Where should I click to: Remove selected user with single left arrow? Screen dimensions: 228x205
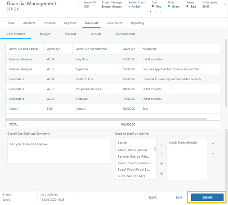(161, 154)
